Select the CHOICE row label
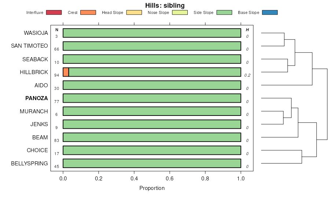Screen dimensions: 330x198 tap(37, 150)
